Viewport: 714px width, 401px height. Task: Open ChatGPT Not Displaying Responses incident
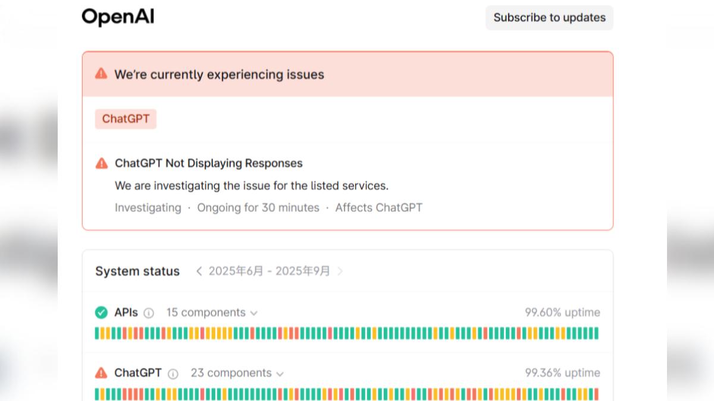[208, 163]
